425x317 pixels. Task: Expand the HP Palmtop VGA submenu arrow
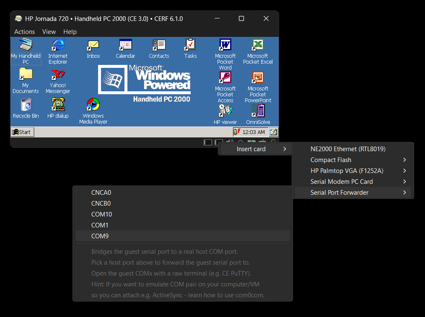tap(404, 170)
